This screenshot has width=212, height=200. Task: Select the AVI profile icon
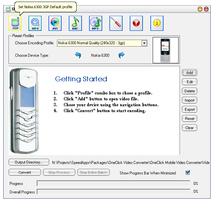(x=55, y=23)
